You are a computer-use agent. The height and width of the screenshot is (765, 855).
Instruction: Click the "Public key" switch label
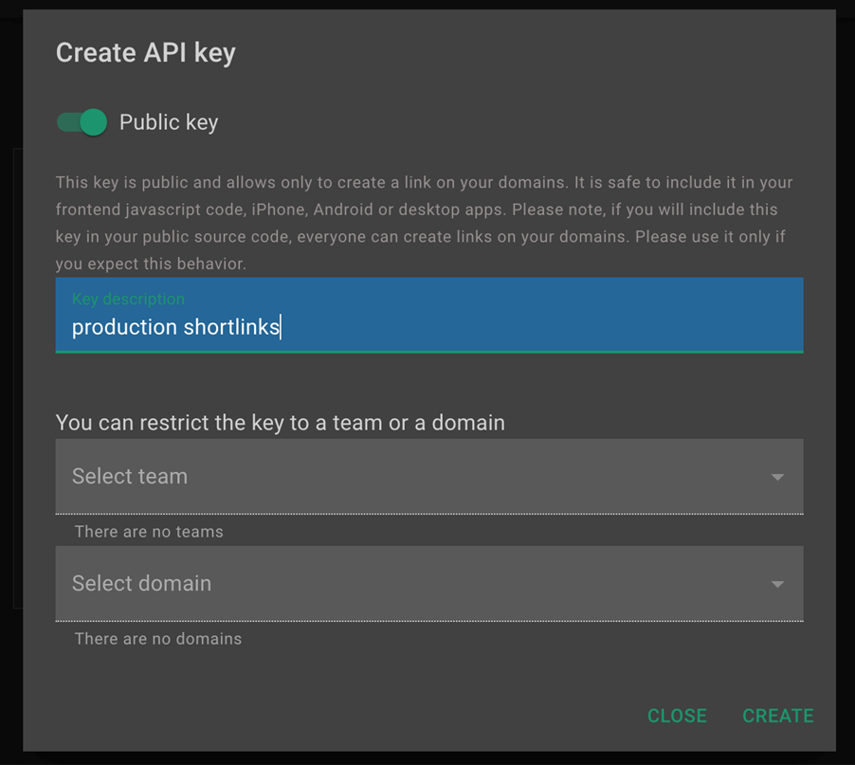[x=169, y=122]
